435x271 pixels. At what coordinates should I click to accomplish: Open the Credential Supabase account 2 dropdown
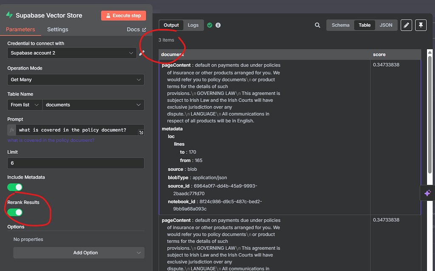point(72,53)
